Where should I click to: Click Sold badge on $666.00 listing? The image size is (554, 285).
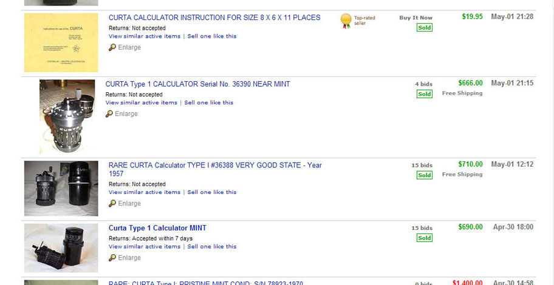(424, 94)
